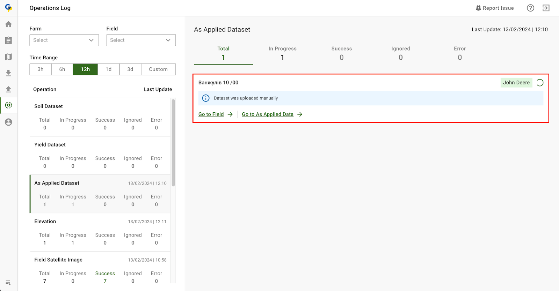
Task: Click the logout icon at top right
Action: (546, 8)
